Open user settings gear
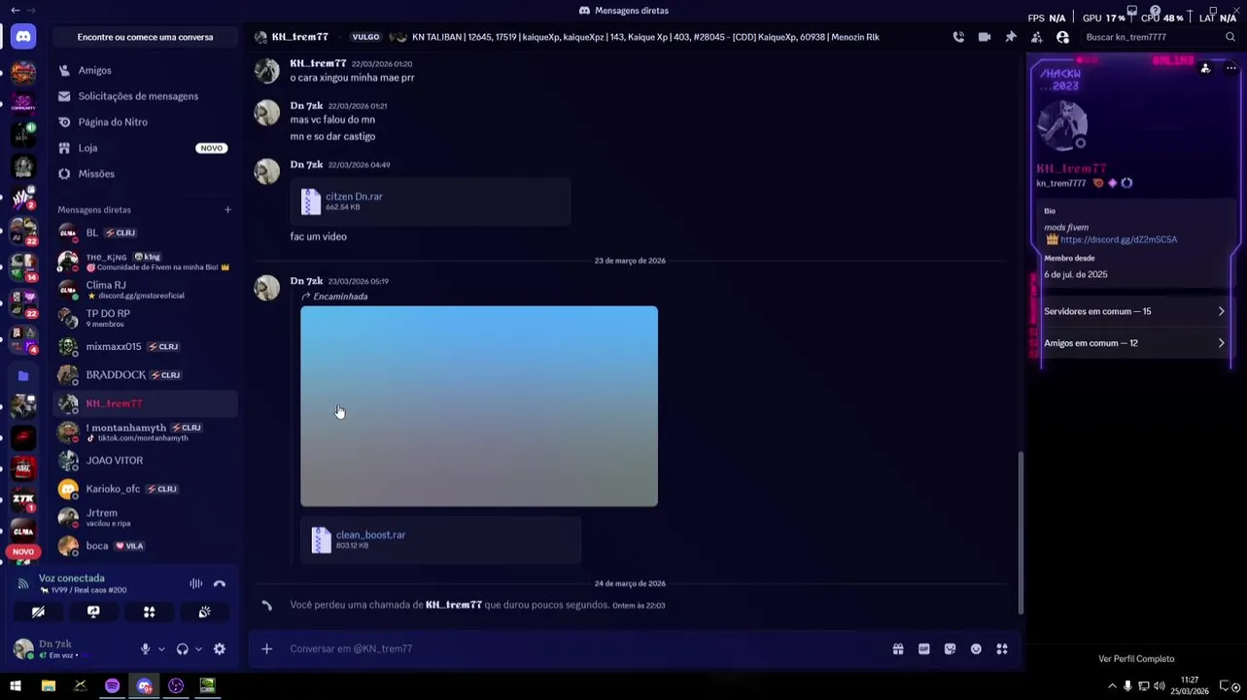The height and width of the screenshot is (700, 1247). click(x=220, y=649)
